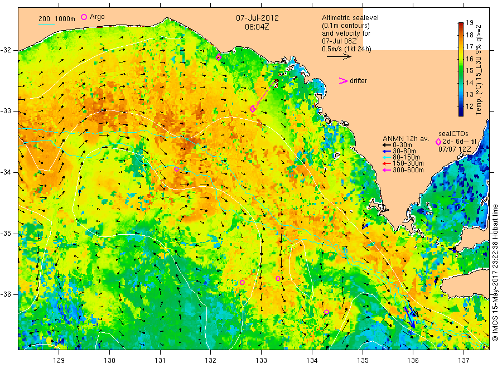This screenshot has height=368, width=502.
Task: Click the -32 latitude axis label
Action: pos(6,50)
